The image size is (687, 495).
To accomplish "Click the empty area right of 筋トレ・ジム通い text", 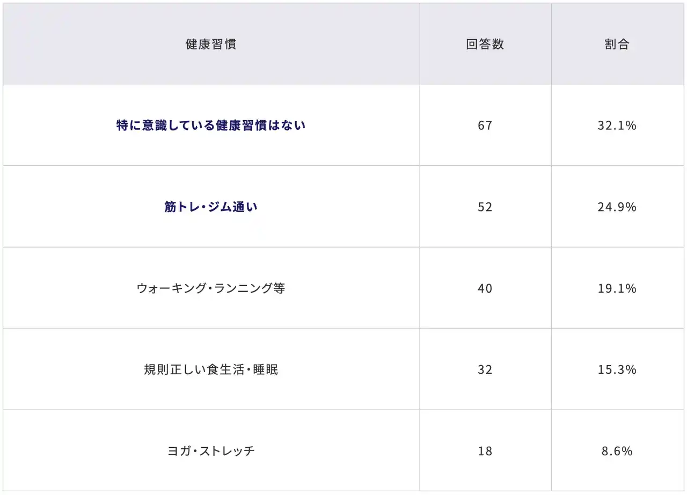I will (x=338, y=207).
